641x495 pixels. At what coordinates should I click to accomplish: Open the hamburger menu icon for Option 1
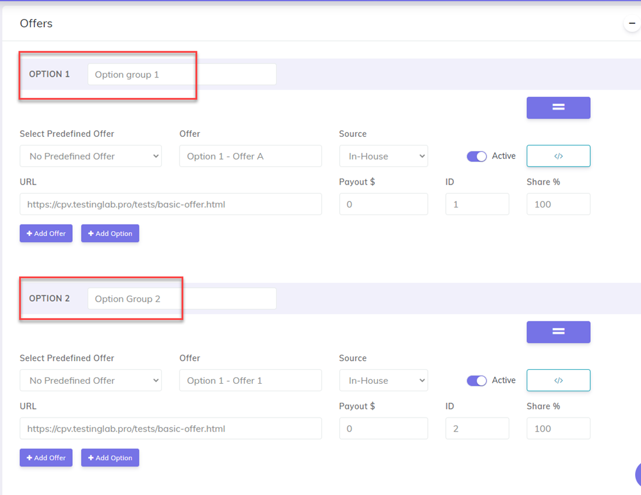point(558,107)
